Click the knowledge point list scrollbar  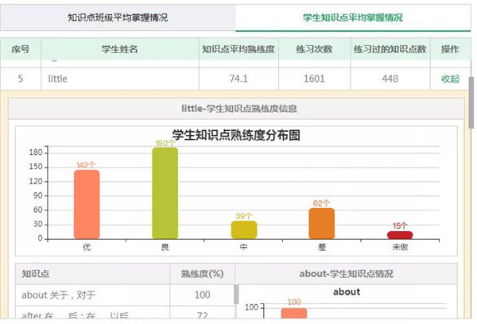(235, 295)
